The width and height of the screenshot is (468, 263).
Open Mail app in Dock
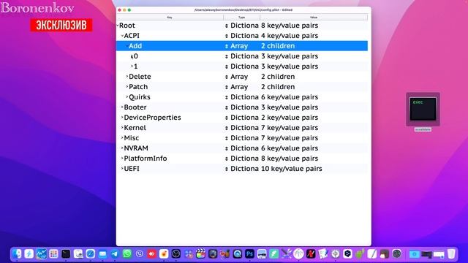point(102,254)
